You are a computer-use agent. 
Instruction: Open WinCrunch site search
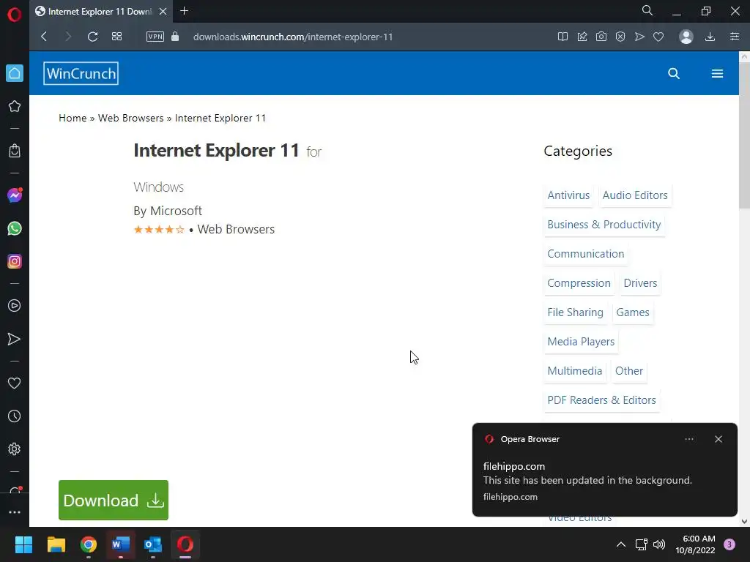[x=674, y=74]
